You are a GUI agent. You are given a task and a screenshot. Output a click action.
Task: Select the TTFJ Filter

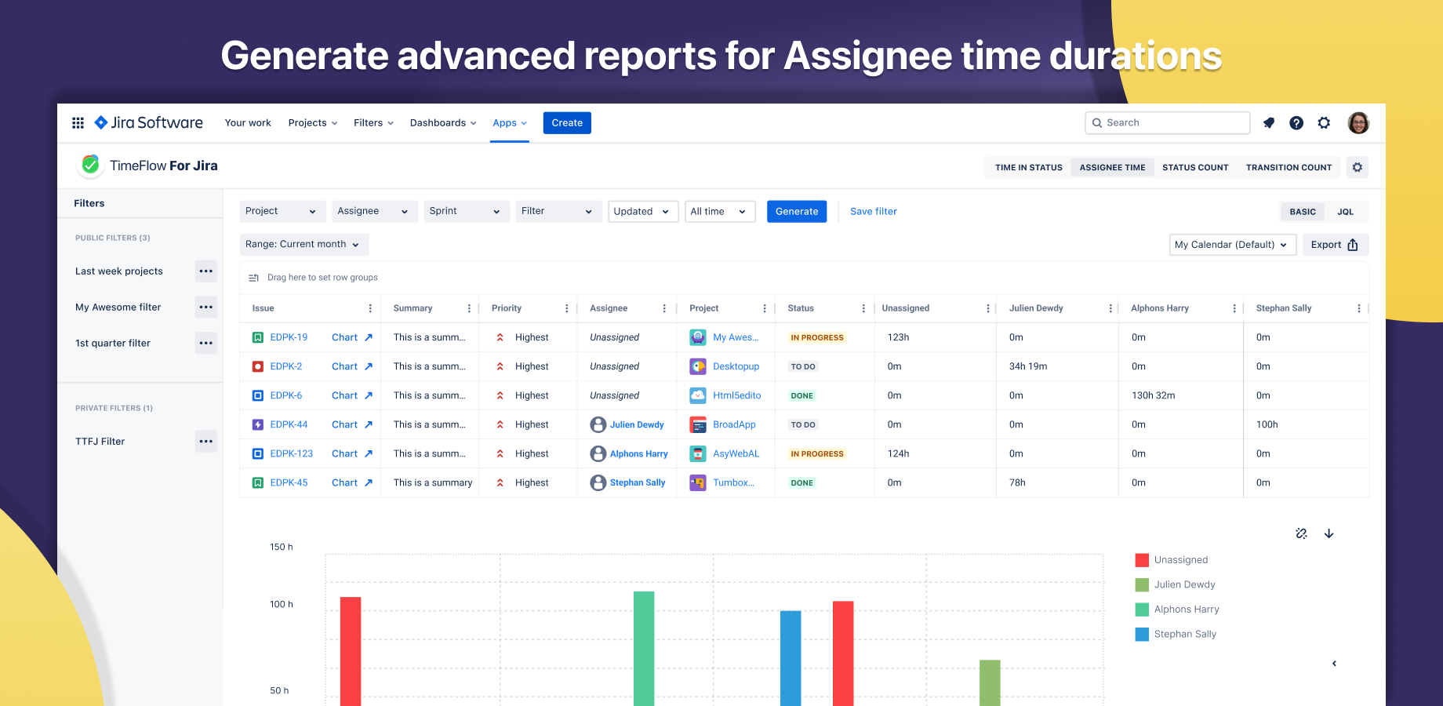point(100,442)
